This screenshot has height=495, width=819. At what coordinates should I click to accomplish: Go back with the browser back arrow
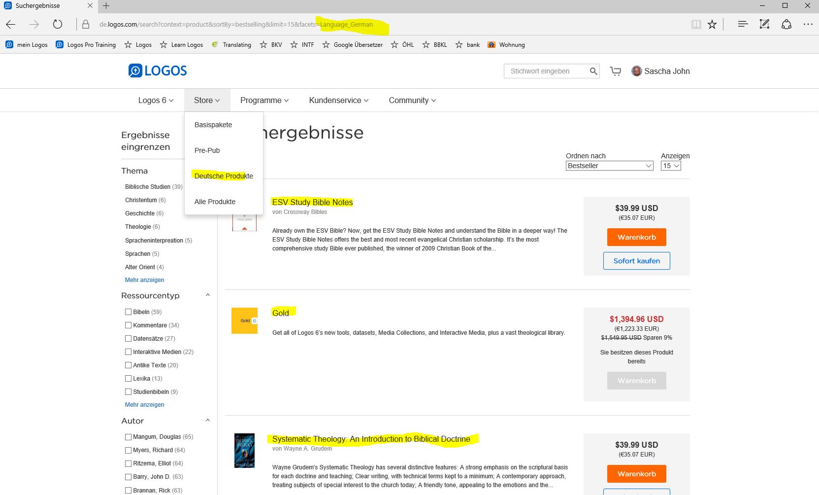[11, 24]
